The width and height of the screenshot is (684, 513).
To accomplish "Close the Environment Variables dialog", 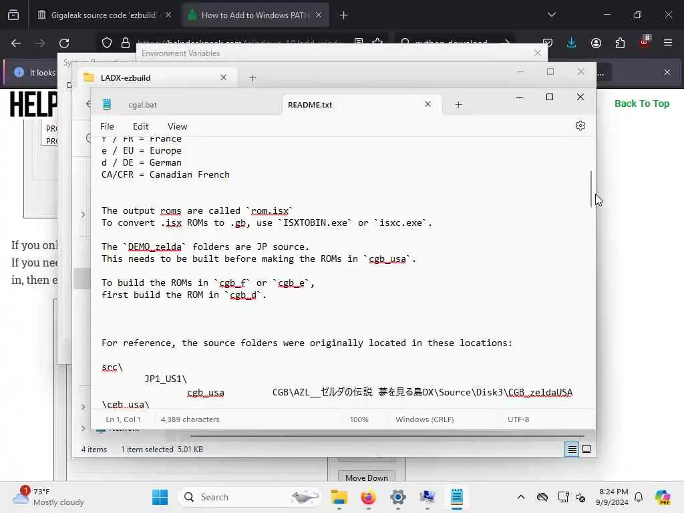I will [x=538, y=53].
